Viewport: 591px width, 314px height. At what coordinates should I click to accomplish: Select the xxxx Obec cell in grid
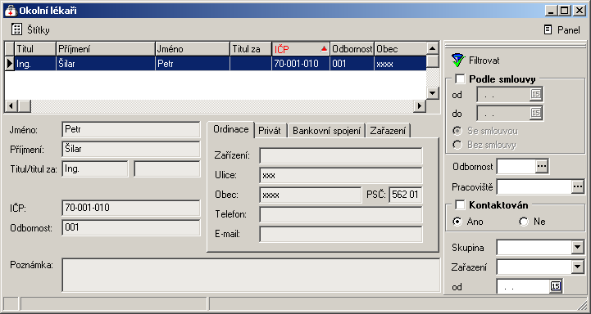(x=400, y=64)
